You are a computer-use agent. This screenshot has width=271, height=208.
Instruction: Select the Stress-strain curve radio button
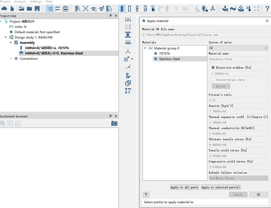pyautogui.click(x=213, y=79)
